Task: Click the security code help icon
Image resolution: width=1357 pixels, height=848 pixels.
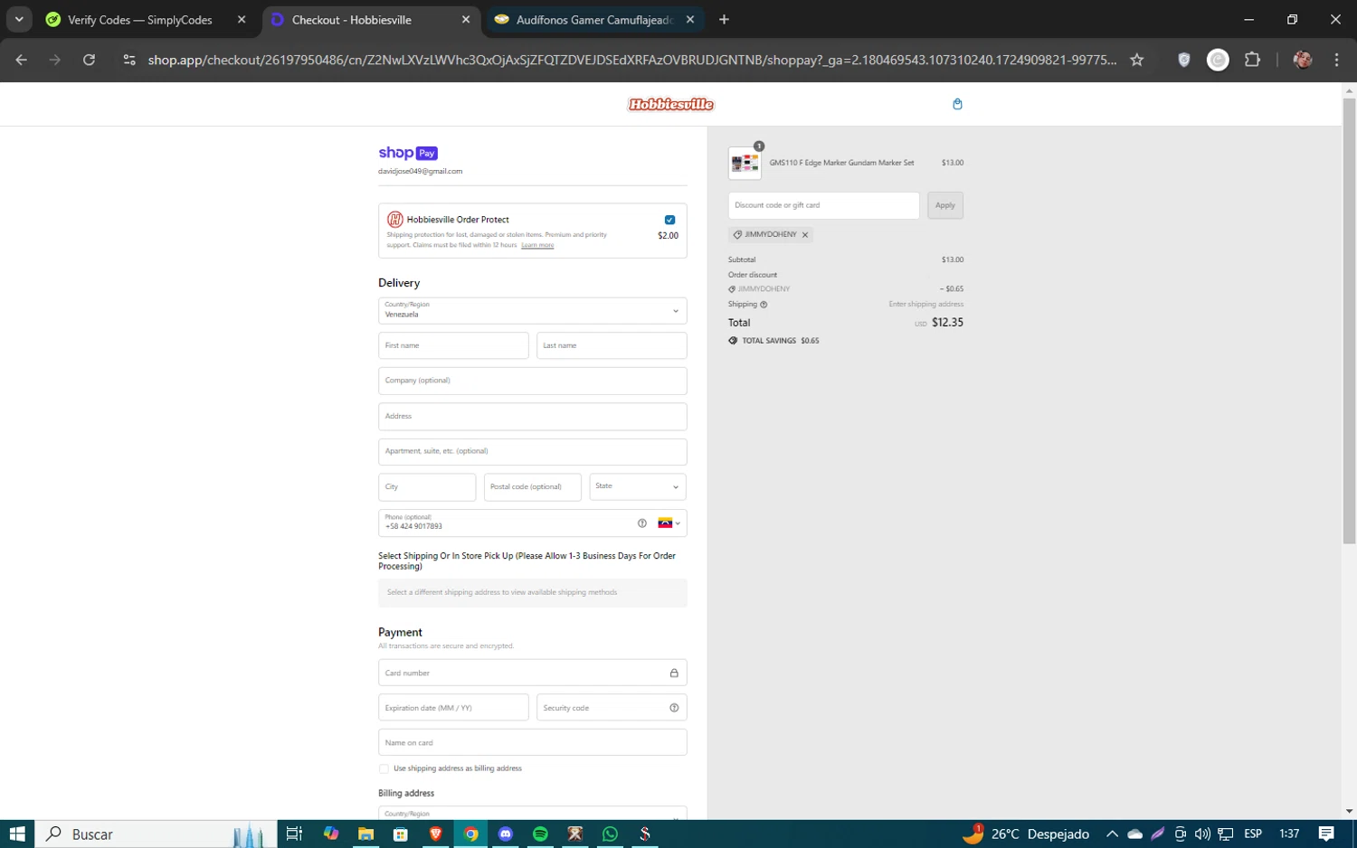Action: point(674,708)
